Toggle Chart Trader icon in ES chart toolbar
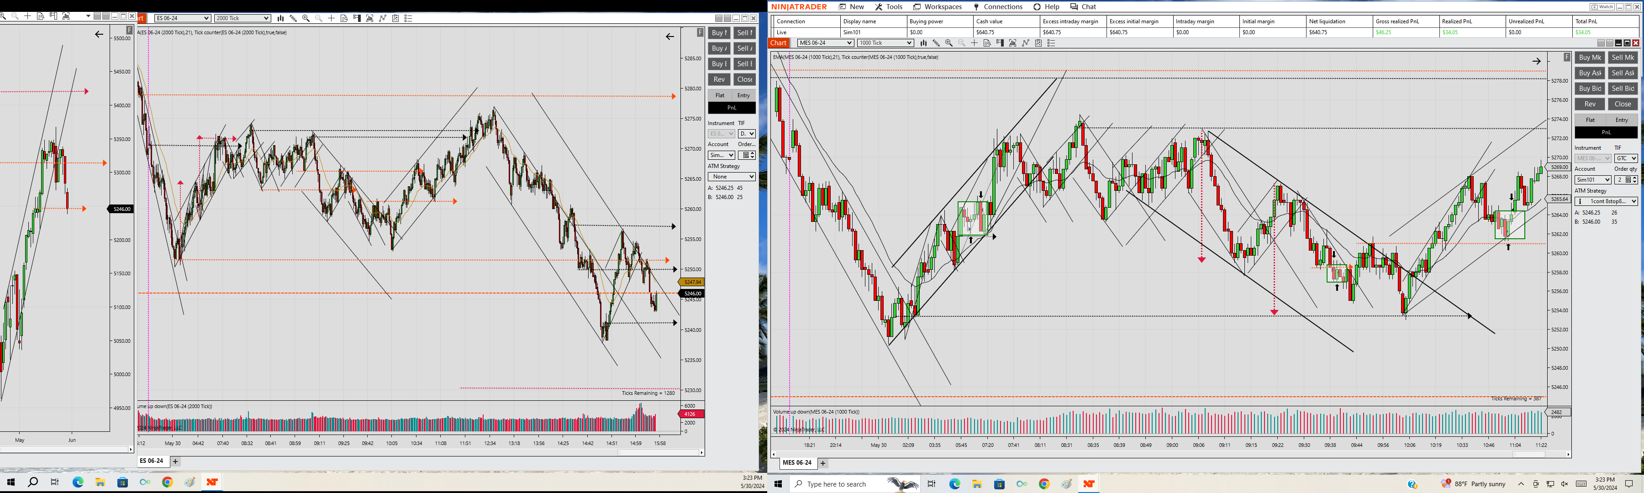The image size is (1644, 493). pyautogui.click(x=358, y=19)
